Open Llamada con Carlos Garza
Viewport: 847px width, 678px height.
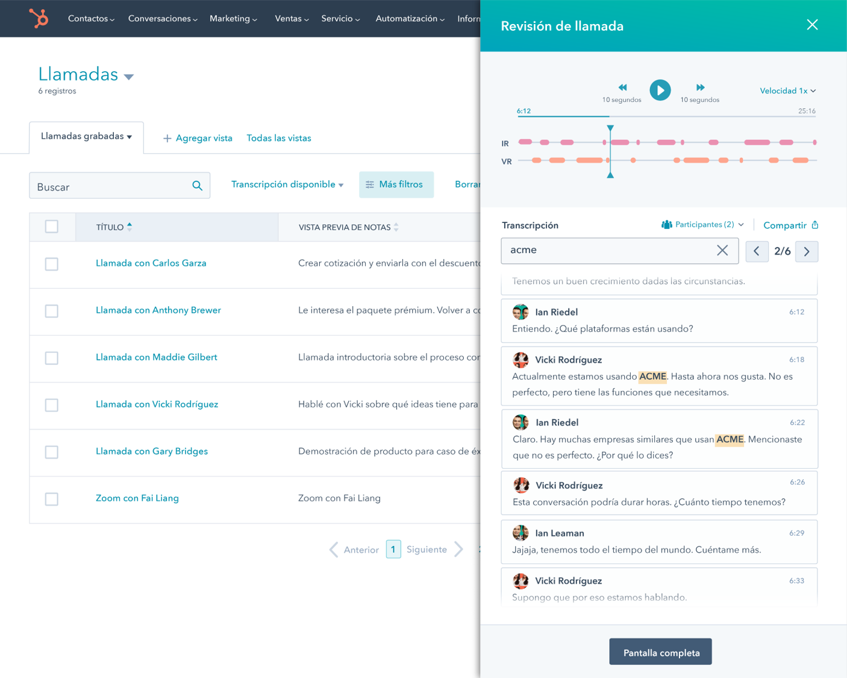click(151, 263)
